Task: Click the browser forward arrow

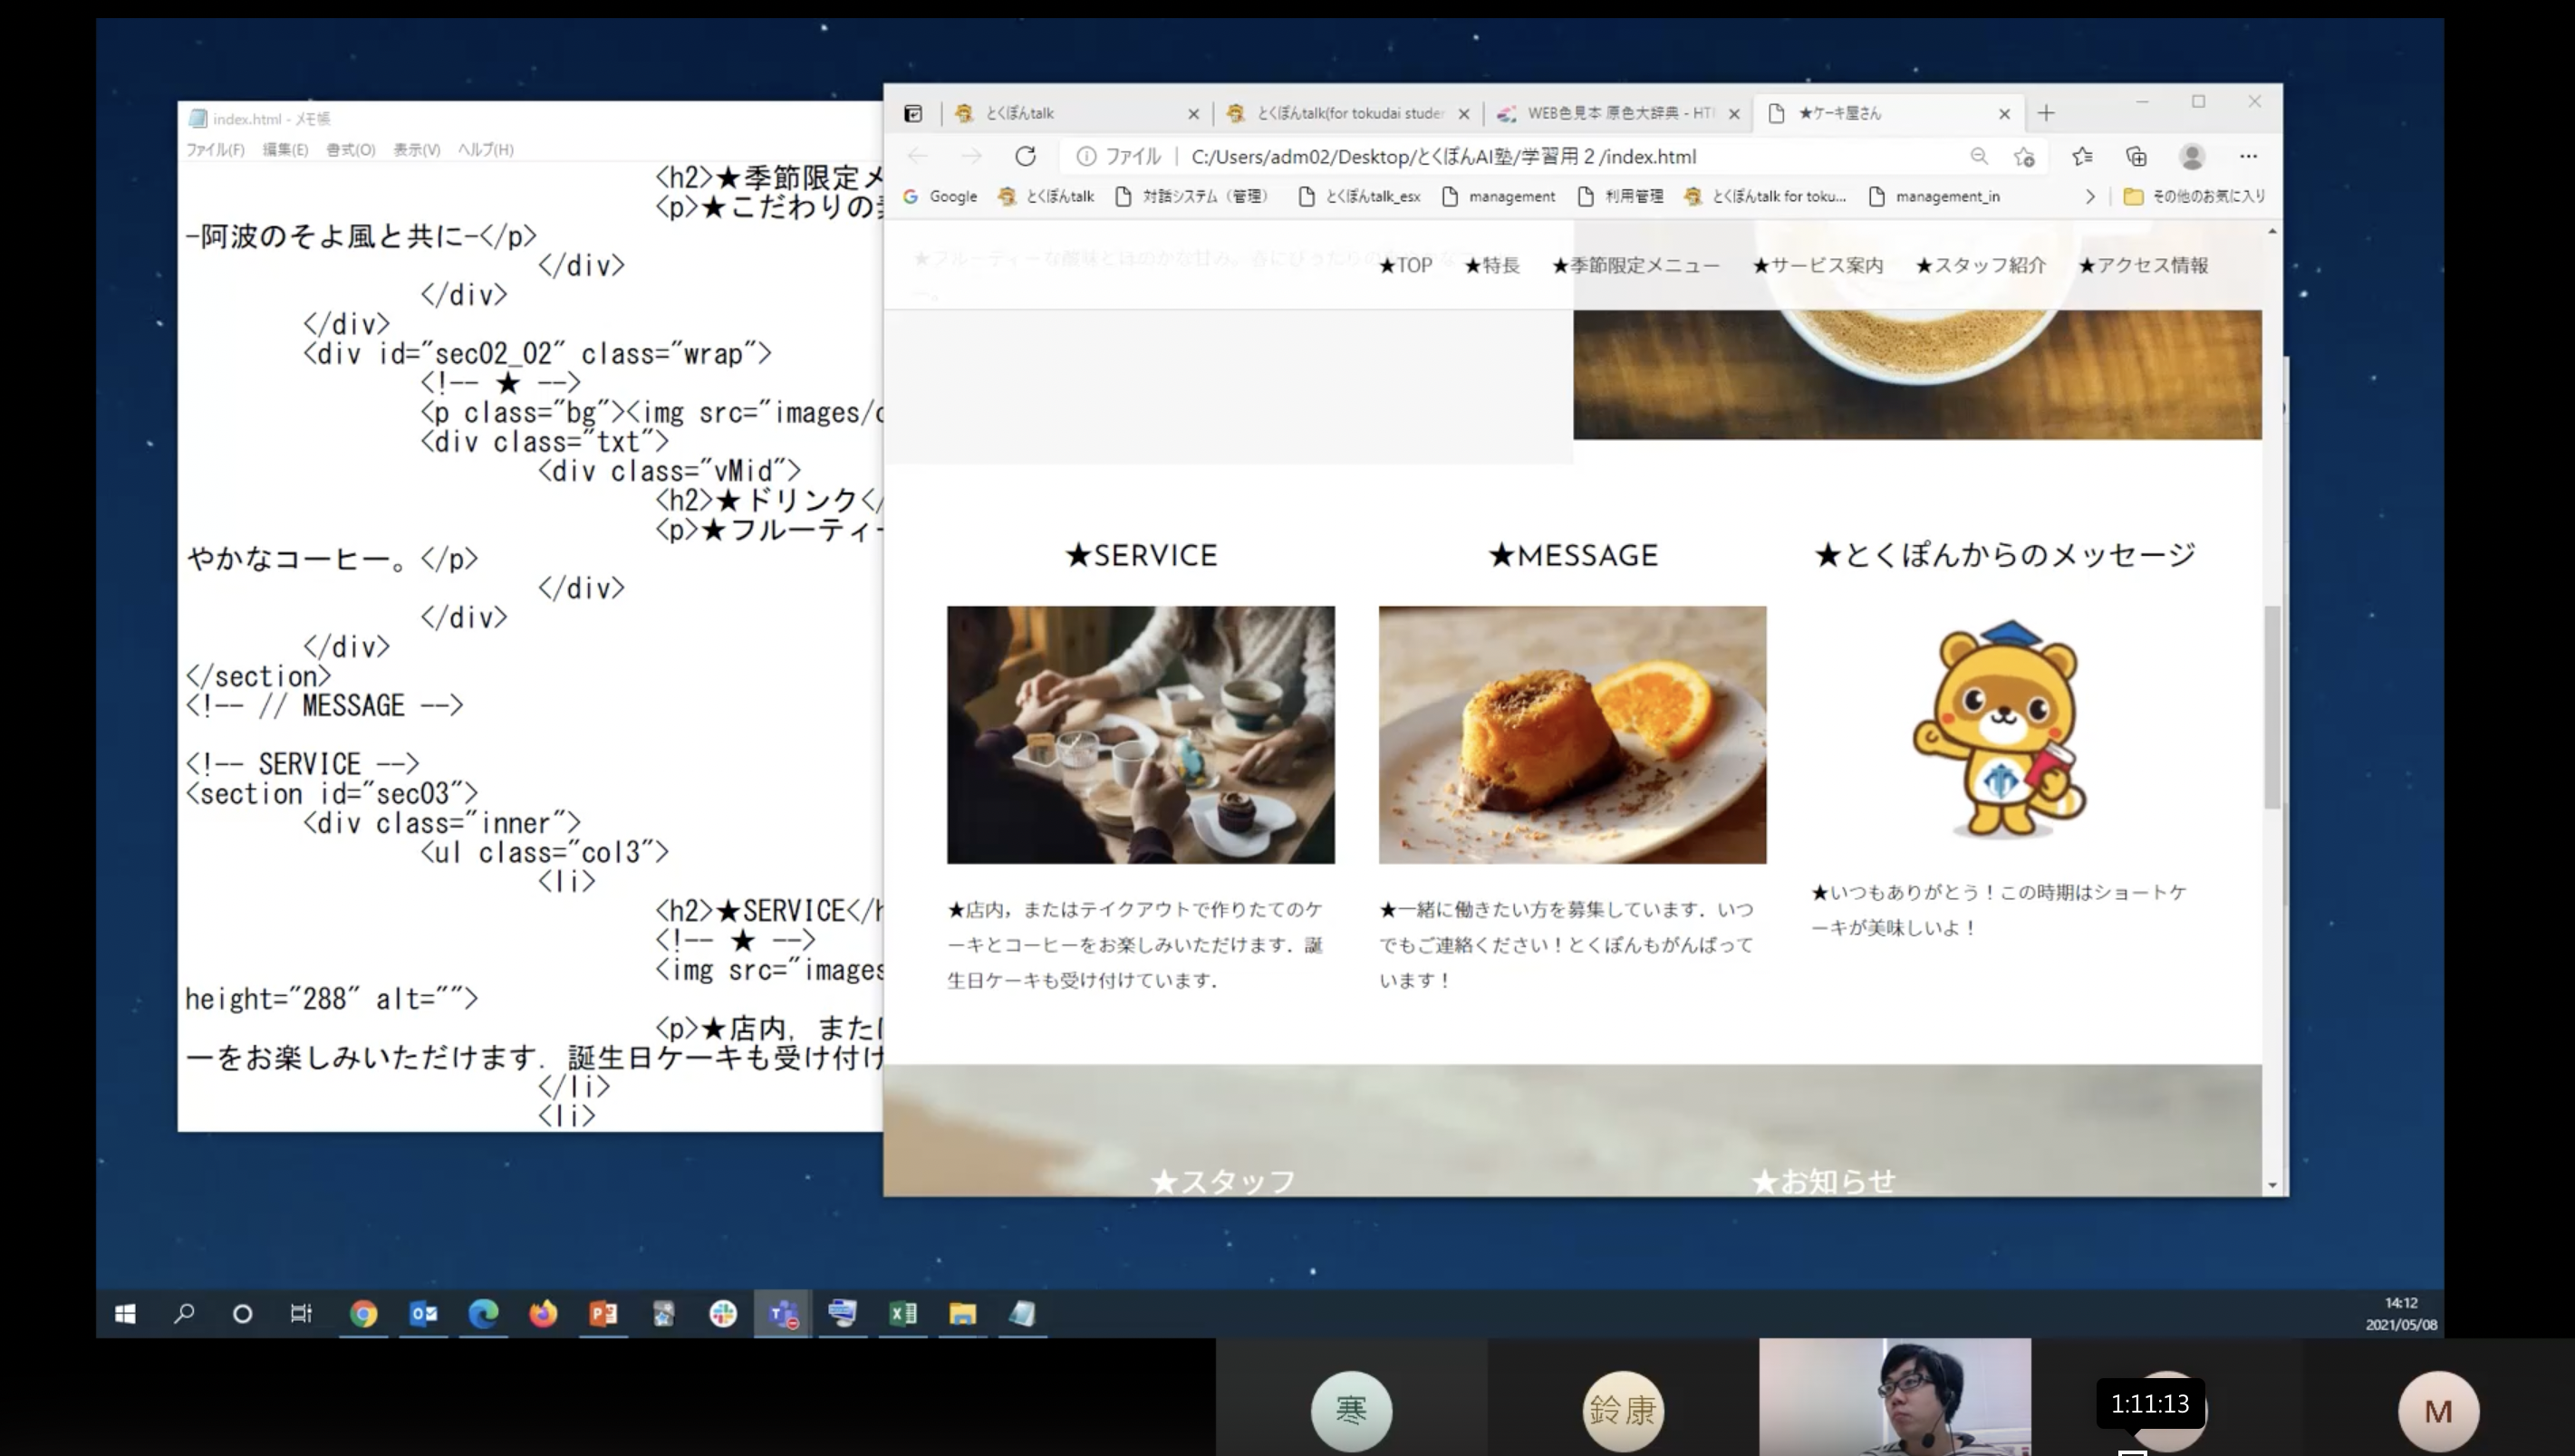Action: (971, 156)
